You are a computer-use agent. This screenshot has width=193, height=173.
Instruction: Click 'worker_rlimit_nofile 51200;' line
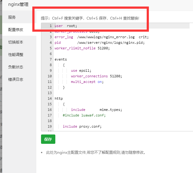click(x=82, y=48)
